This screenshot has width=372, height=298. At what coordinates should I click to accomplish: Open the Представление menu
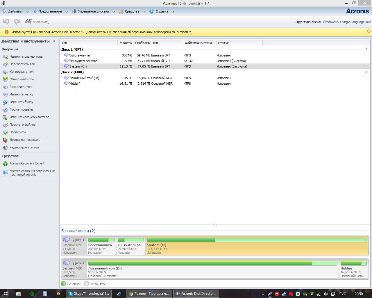click(x=50, y=12)
